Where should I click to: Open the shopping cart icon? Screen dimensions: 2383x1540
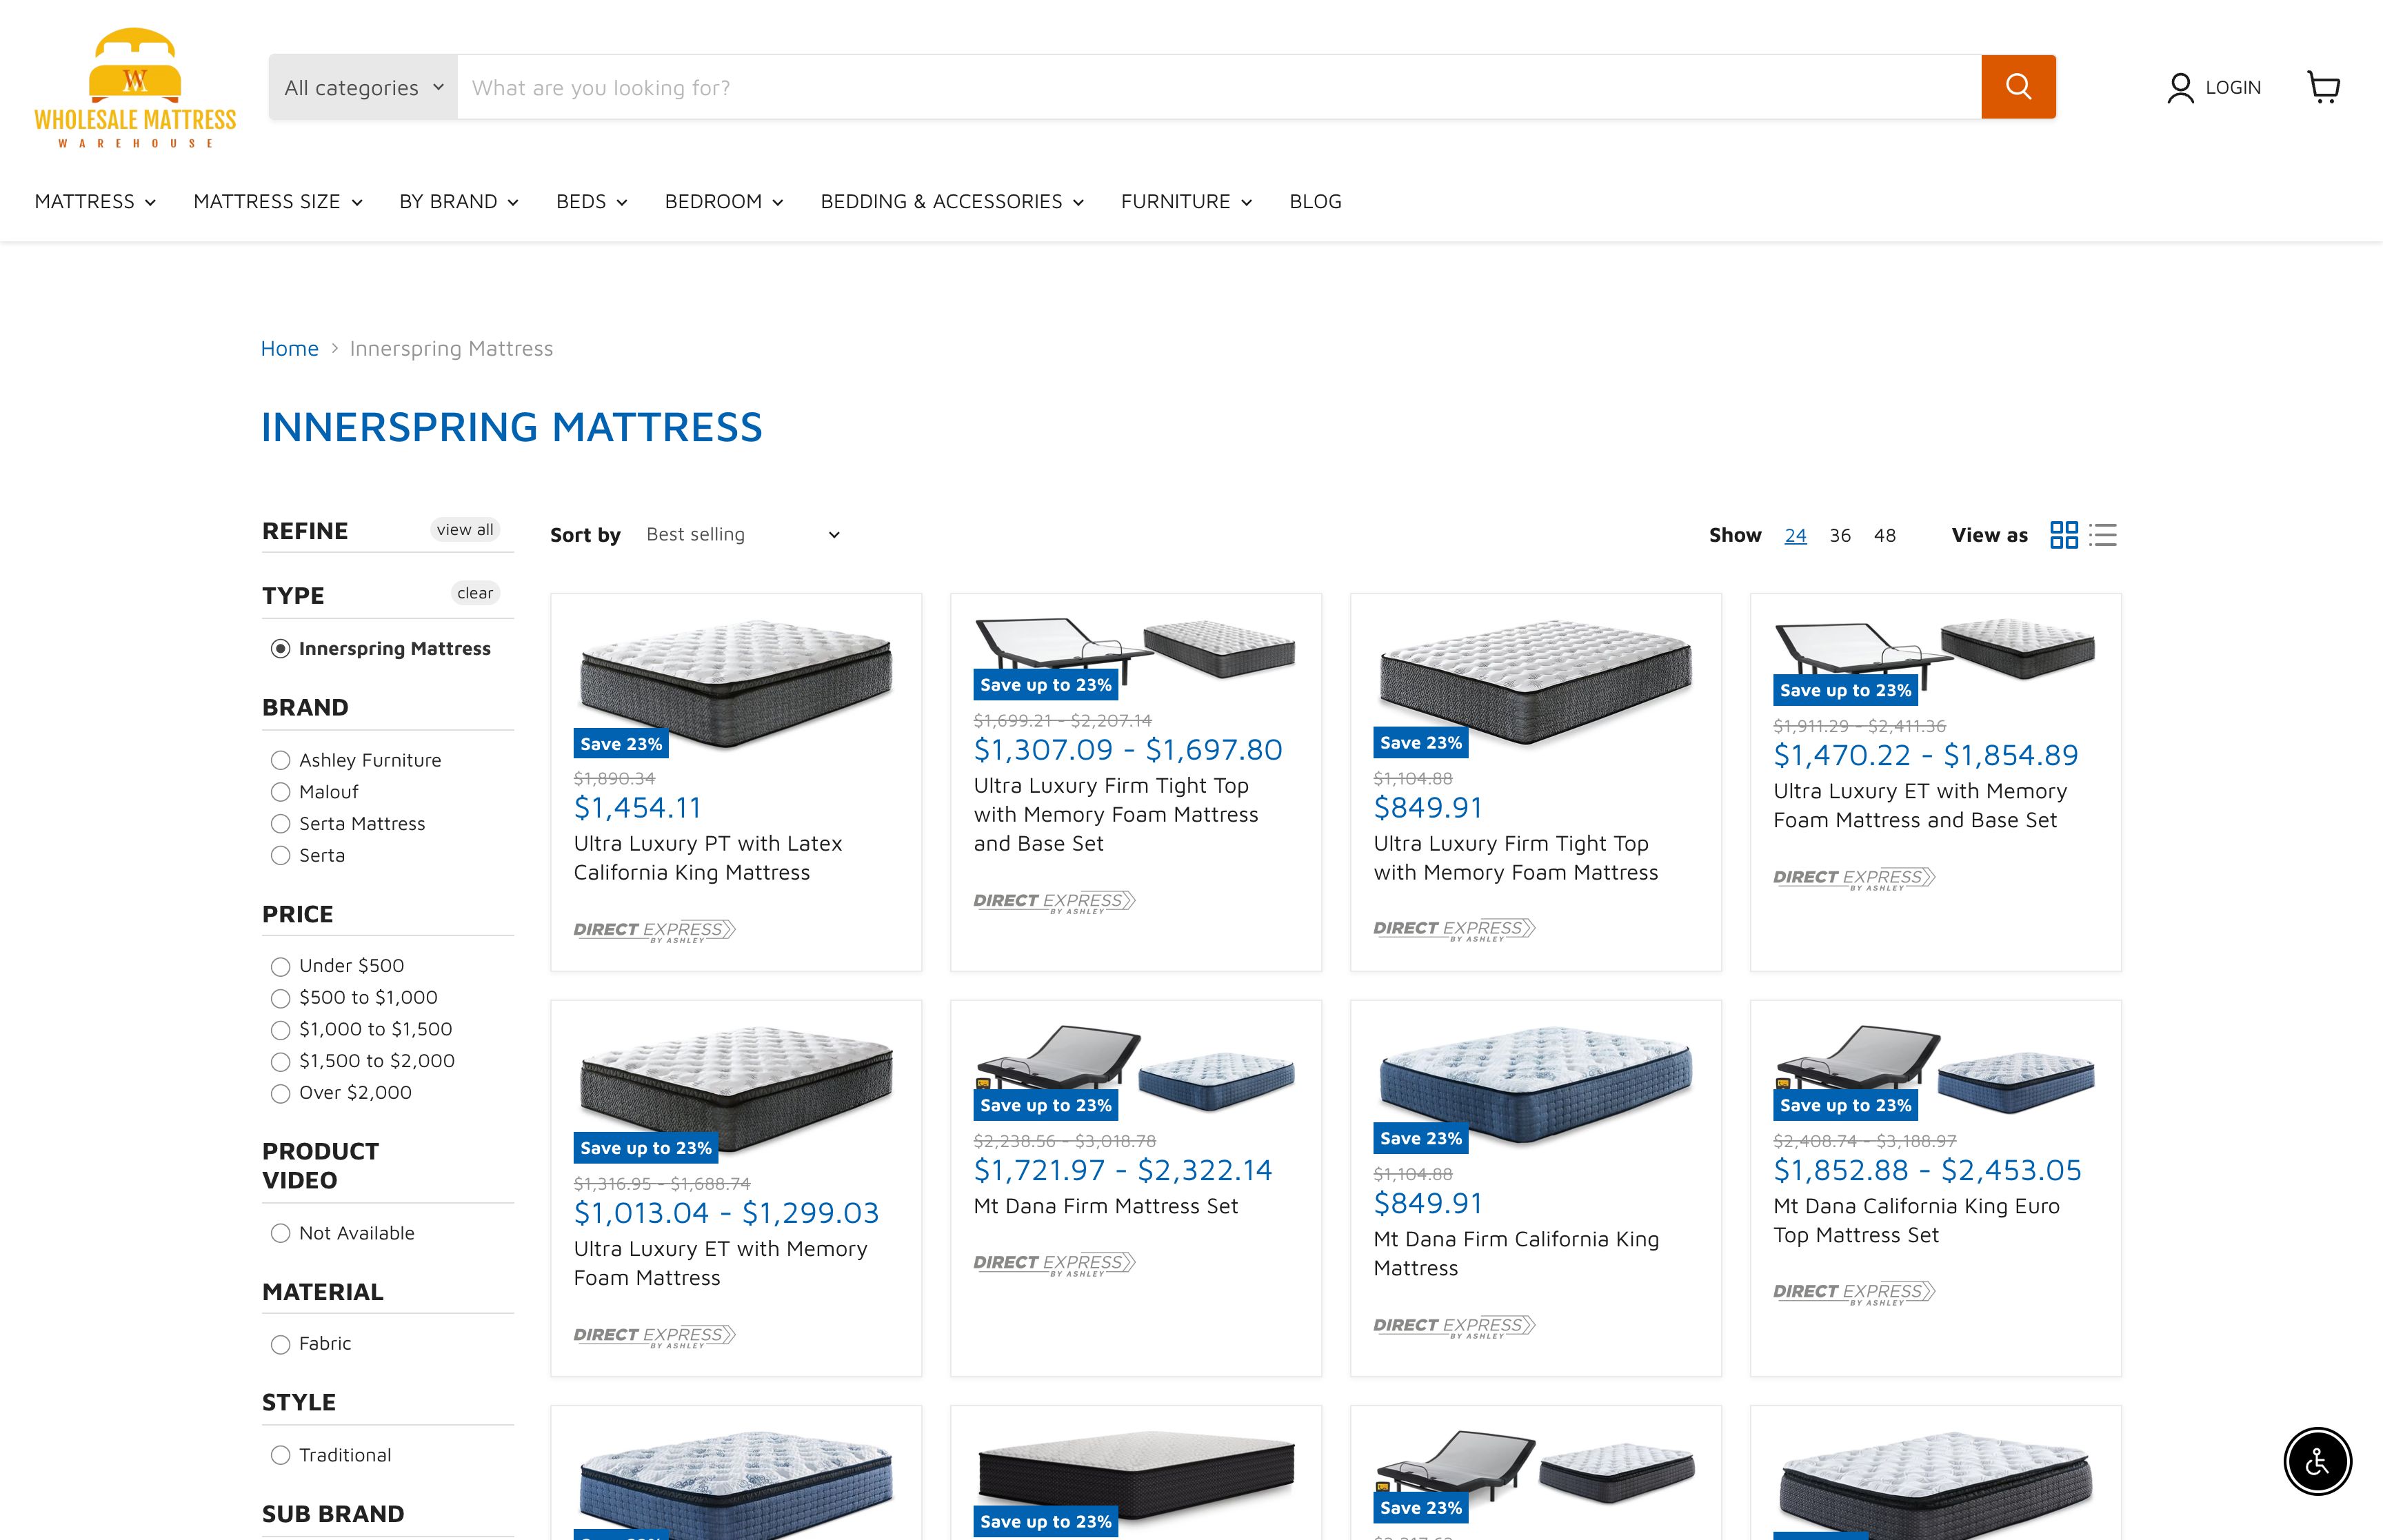click(2325, 87)
